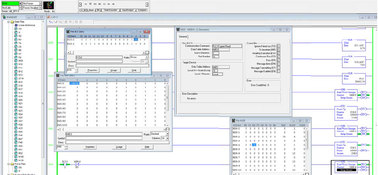Screen dimensions: 378x175
Task: Toggle the Awaiting Execution (EW) bit
Action: click(279, 53)
